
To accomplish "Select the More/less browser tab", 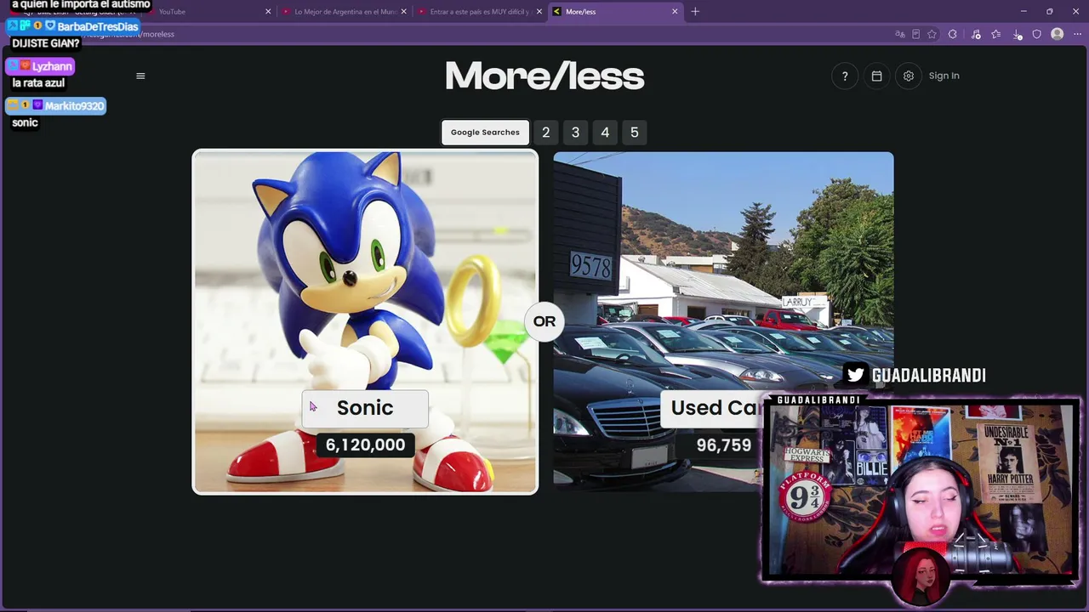I will [615, 11].
